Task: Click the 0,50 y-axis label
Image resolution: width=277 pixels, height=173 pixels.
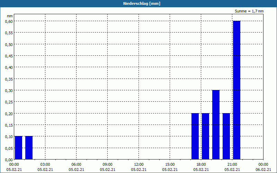Action: click(x=9, y=44)
